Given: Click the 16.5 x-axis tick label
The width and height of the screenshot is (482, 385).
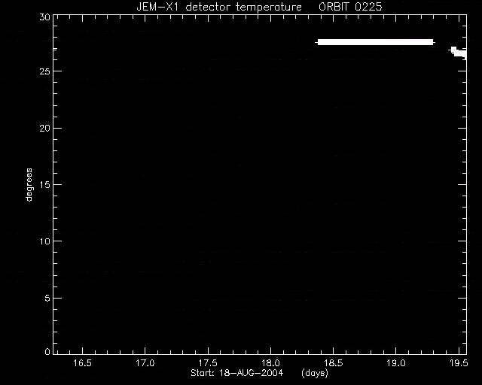Looking at the screenshot, I should point(82,363).
